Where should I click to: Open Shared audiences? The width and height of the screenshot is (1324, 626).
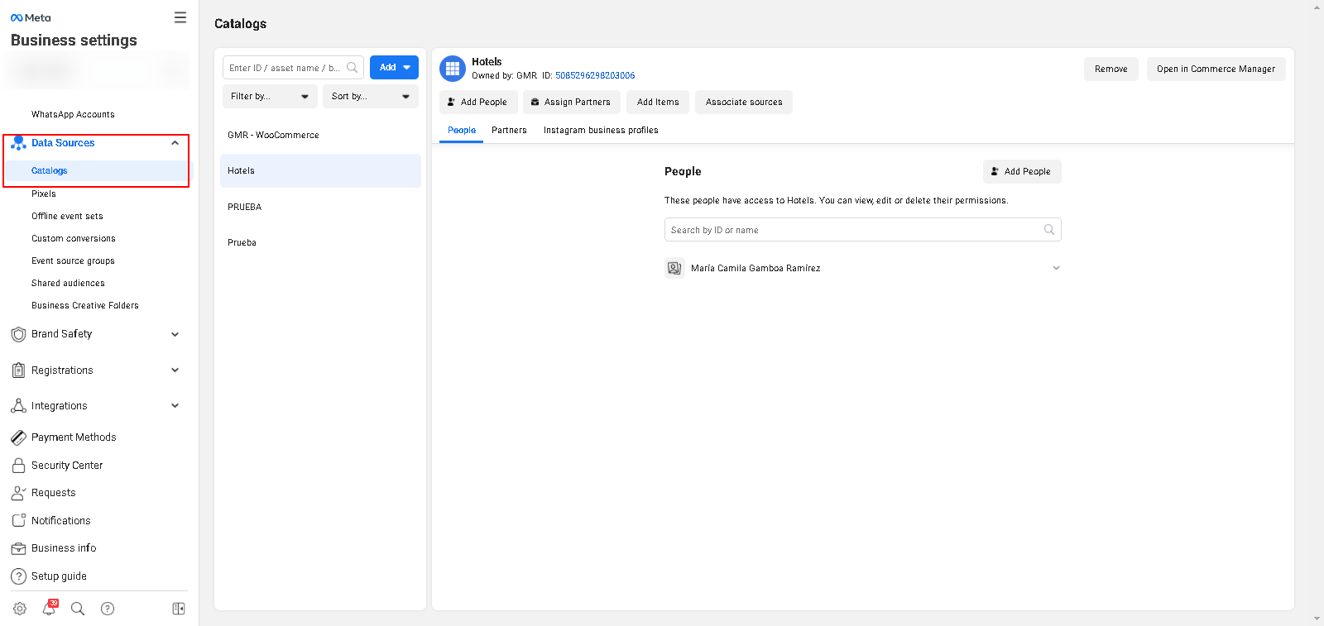(x=68, y=284)
